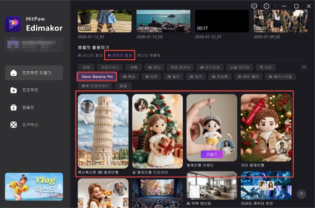The height and width of the screenshot is (208, 315).
Task: Open recent project 2026-01-12_03 thumbnail
Action: 105,21
